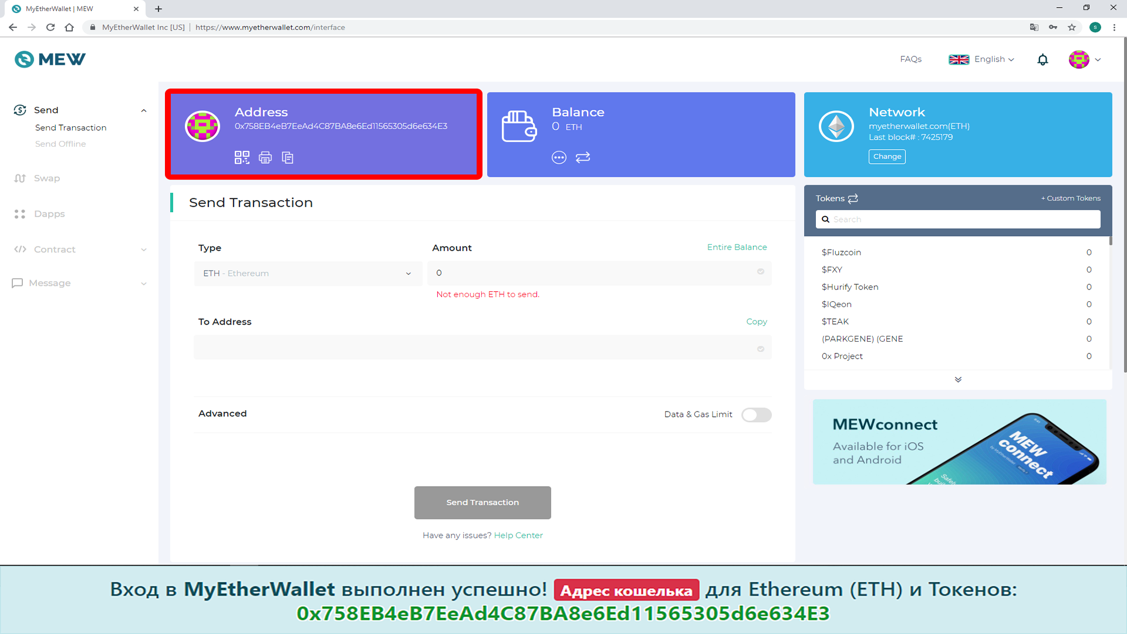Expand the Contract sidebar section
The width and height of the screenshot is (1127, 634).
click(144, 249)
